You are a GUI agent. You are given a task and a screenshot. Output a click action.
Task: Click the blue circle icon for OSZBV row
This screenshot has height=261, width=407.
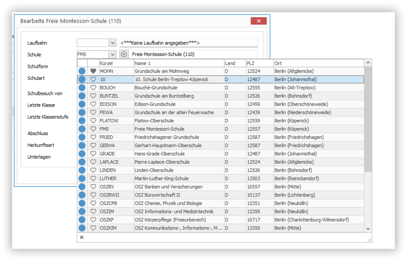click(82, 187)
